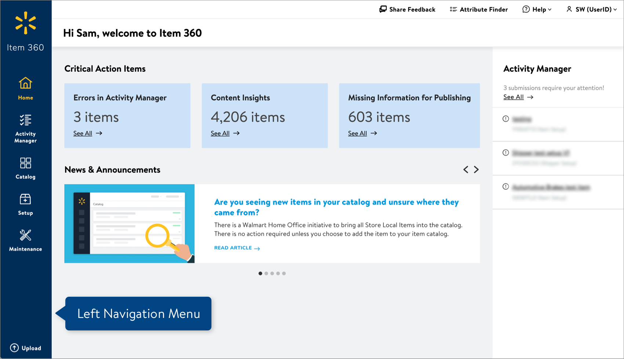Image resolution: width=624 pixels, height=359 pixels.
Task: Click alert icon on second submission
Action: [x=506, y=153]
